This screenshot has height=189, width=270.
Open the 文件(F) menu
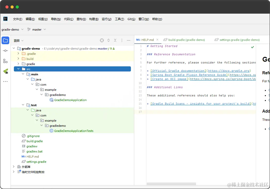click(17, 19)
